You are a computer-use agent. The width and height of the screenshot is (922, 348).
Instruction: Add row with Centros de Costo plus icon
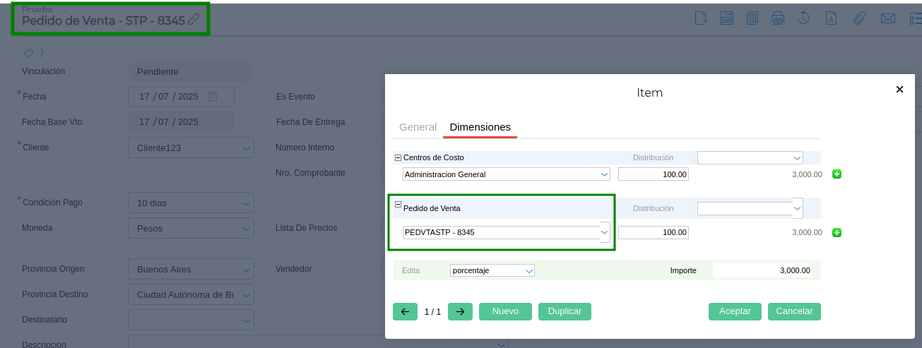(837, 174)
